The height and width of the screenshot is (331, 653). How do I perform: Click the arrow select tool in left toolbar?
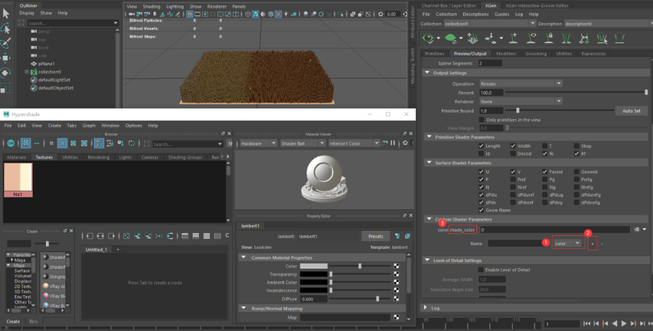5,13
